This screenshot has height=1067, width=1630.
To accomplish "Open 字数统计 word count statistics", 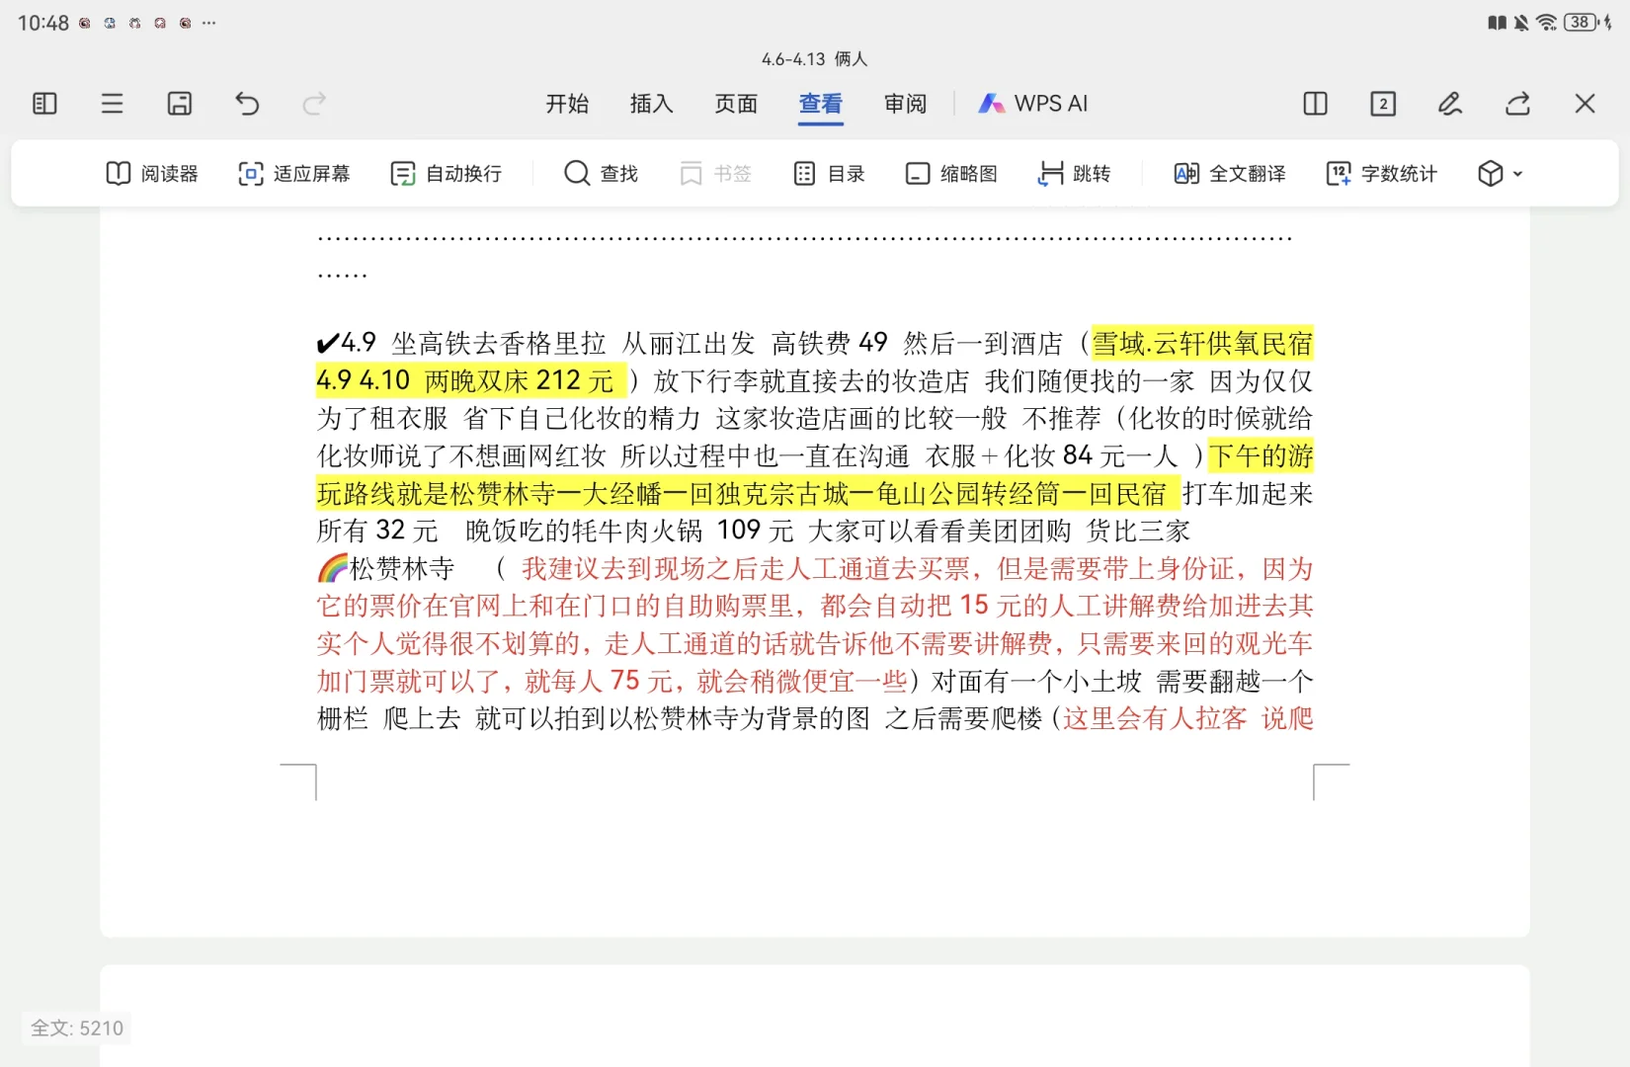I will pyautogui.click(x=1380, y=173).
